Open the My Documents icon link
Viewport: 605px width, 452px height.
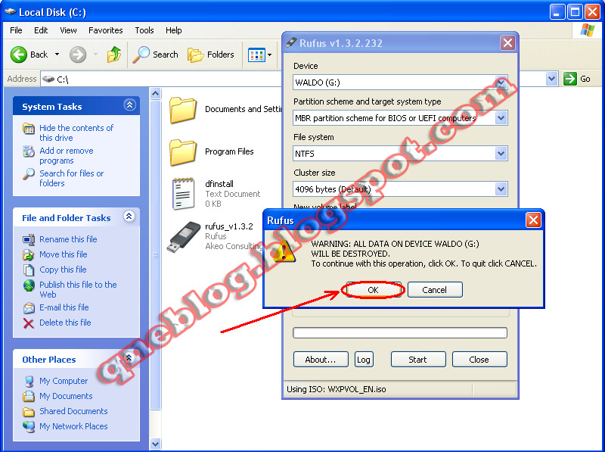pos(29,397)
